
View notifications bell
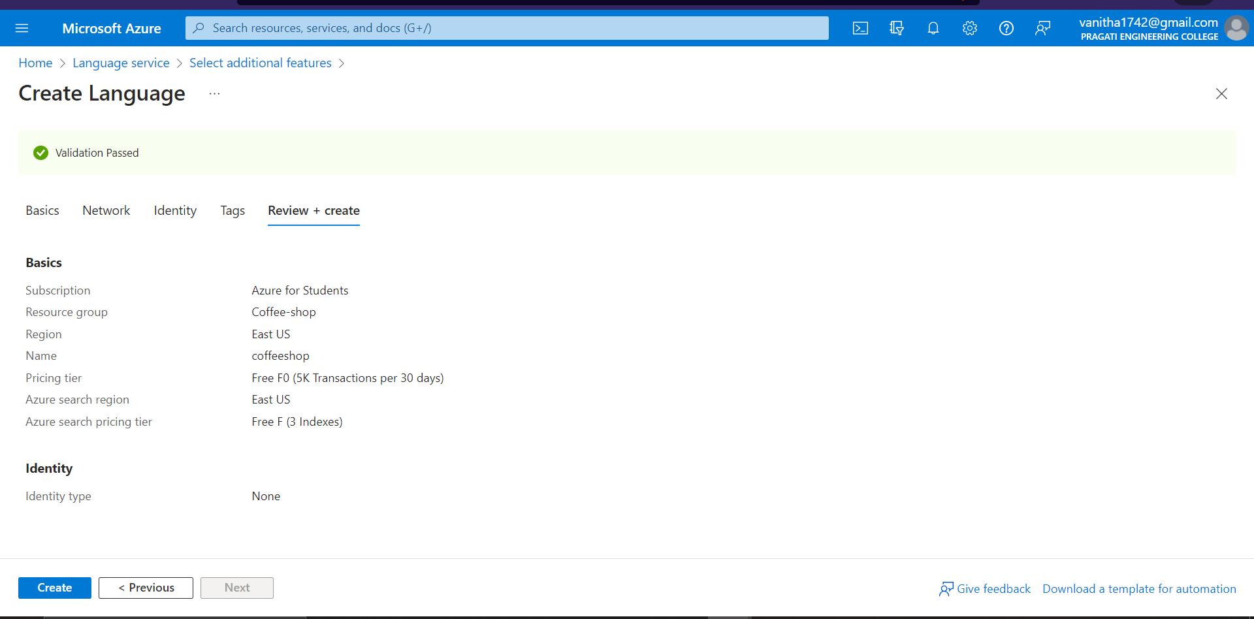(x=933, y=28)
